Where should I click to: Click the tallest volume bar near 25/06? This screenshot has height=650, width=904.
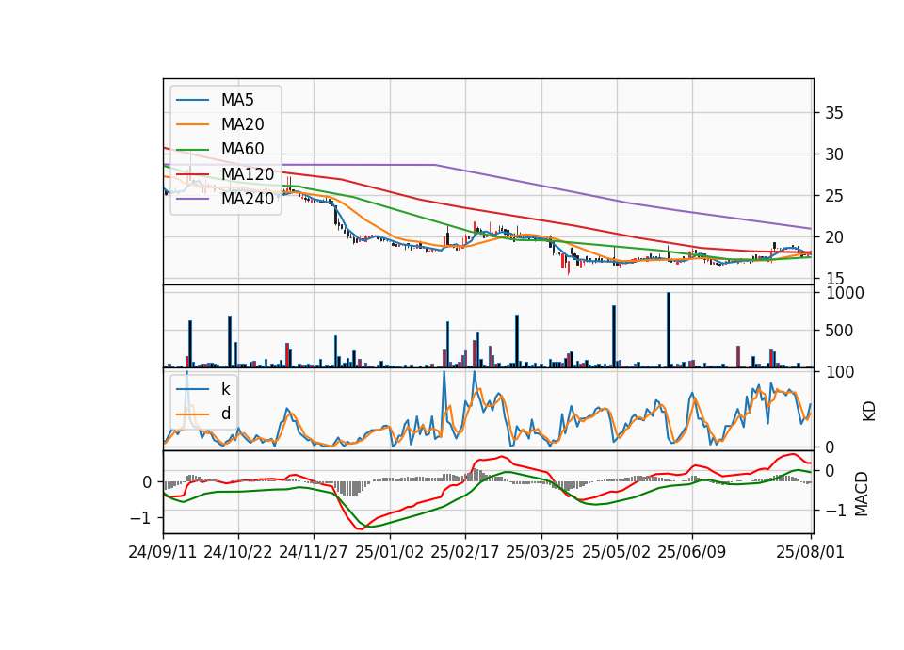point(669,330)
